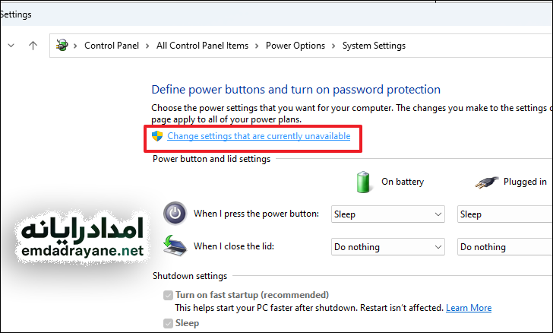This screenshot has height=333, width=553.
Task: Toggle Turn on fast startup checkbox
Action: [x=168, y=295]
